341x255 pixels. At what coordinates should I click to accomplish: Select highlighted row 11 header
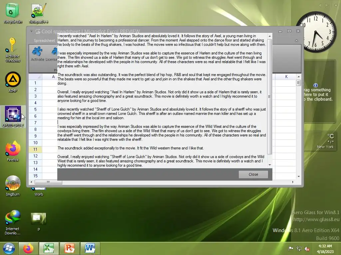coord(35,149)
